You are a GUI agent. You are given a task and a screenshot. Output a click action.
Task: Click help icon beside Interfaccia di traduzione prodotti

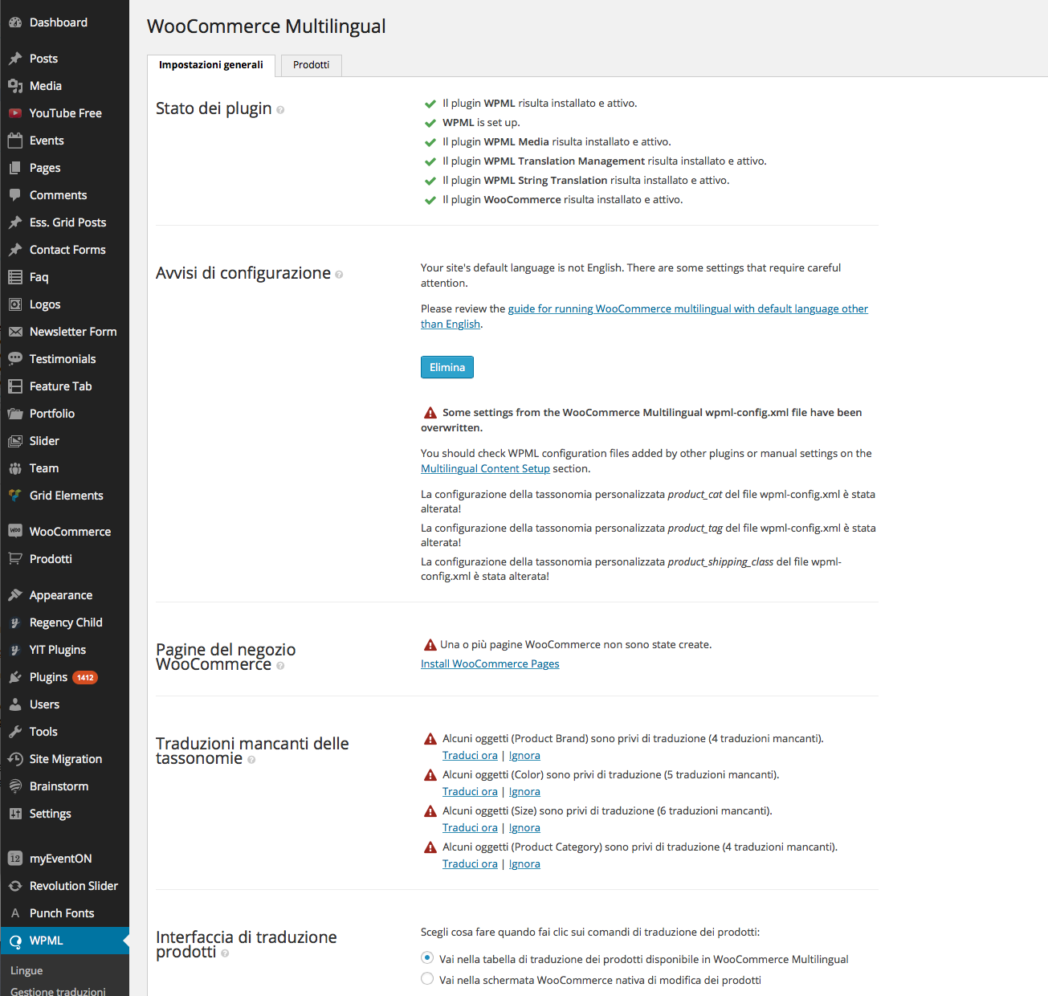coord(225,953)
